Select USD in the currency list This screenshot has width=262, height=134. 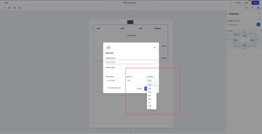coord(152,85)
